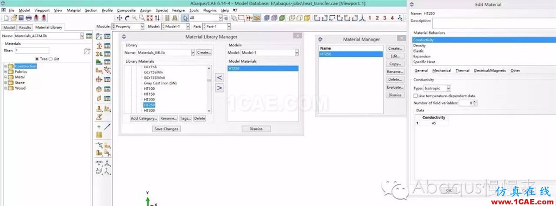Apply saved view number 1
This screenshot has width=556, height=206.
pyautogui.click(x=369, y=18)
